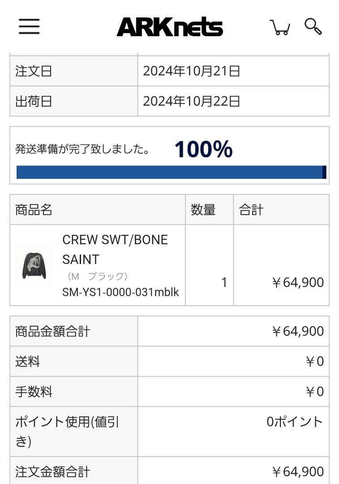Click the 商品名 column header
Image resolution: width=339 pixels, height=484 pixels.
[98, 210]
